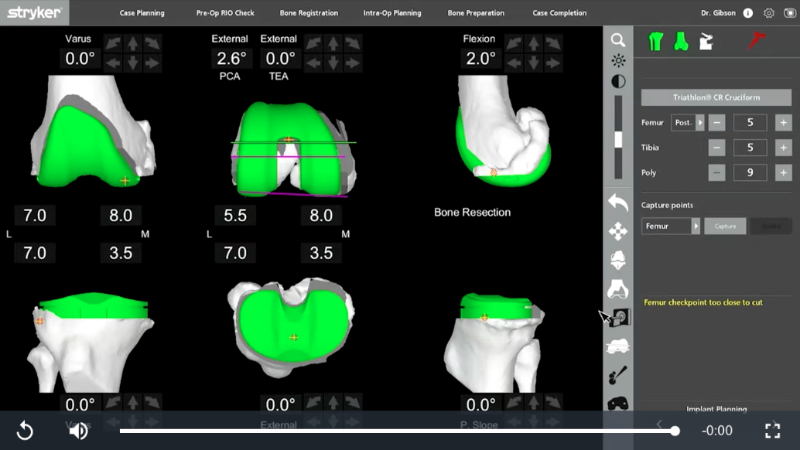The image size is (800, 450).
Task: Click the PCA external rotation value 2.6°
Action: point(231,59)
